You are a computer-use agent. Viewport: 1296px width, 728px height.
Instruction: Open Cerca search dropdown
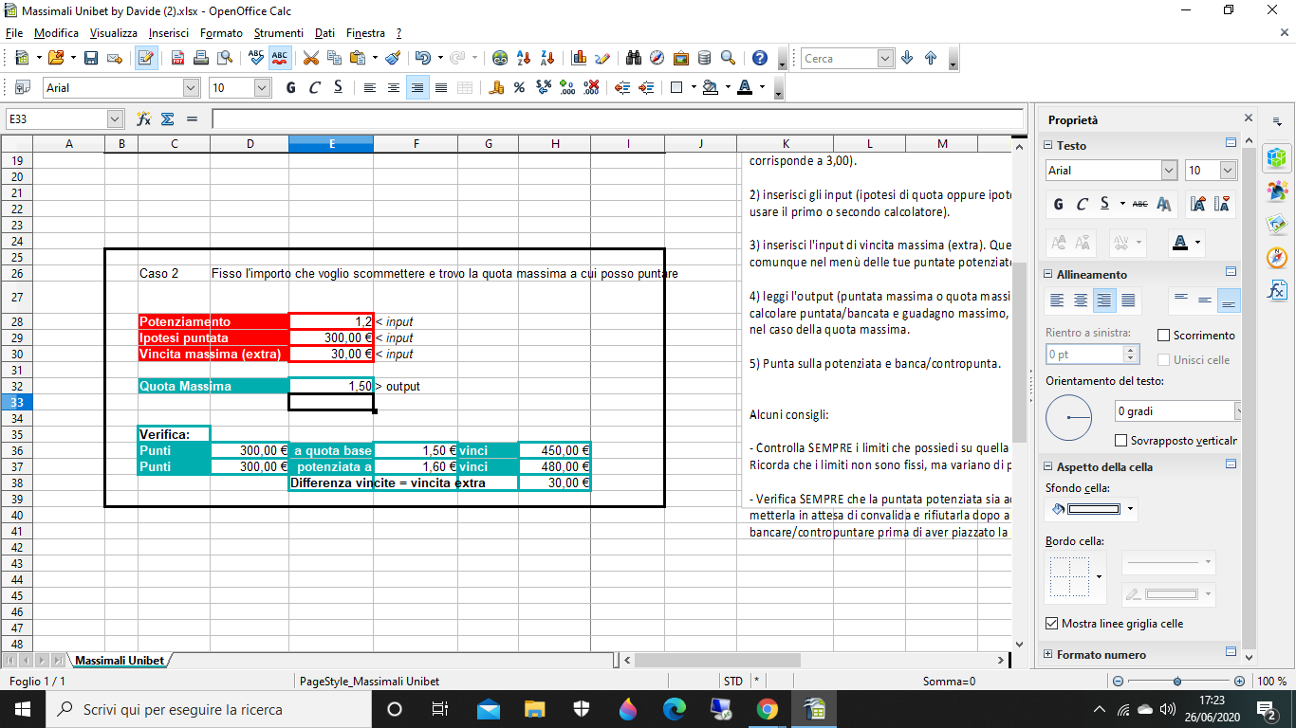coord(886,58)
